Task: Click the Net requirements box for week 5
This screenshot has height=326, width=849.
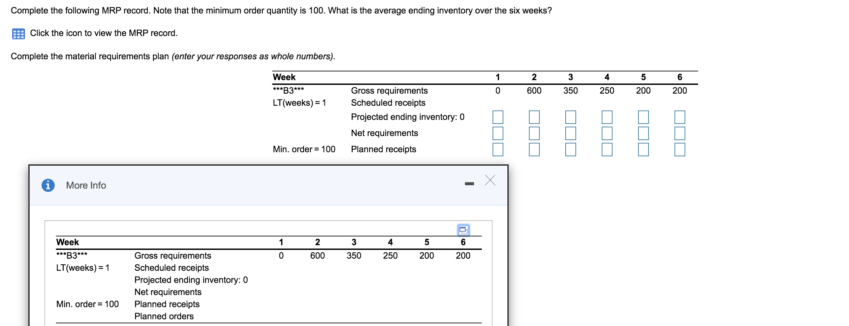Action: point(643,134)
